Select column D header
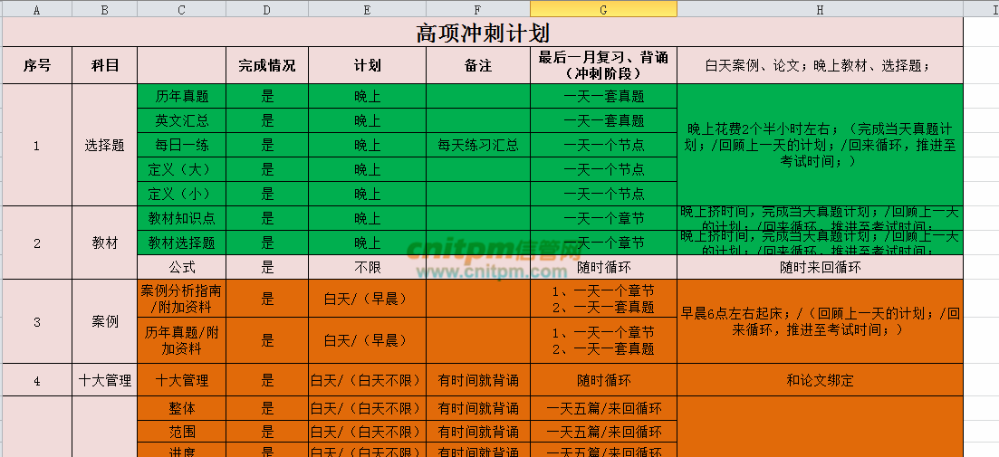The width and height of the screenshot is (999, 457). pos(267,9)
